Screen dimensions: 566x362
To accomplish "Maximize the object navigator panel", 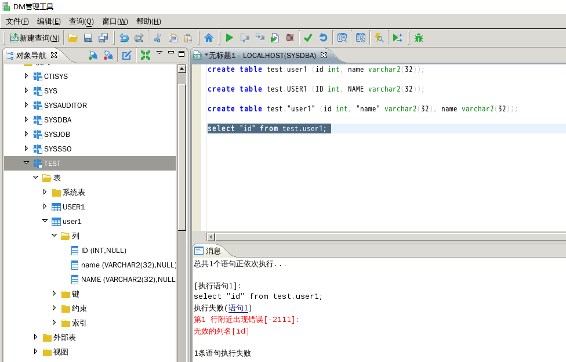I will 182,54.
